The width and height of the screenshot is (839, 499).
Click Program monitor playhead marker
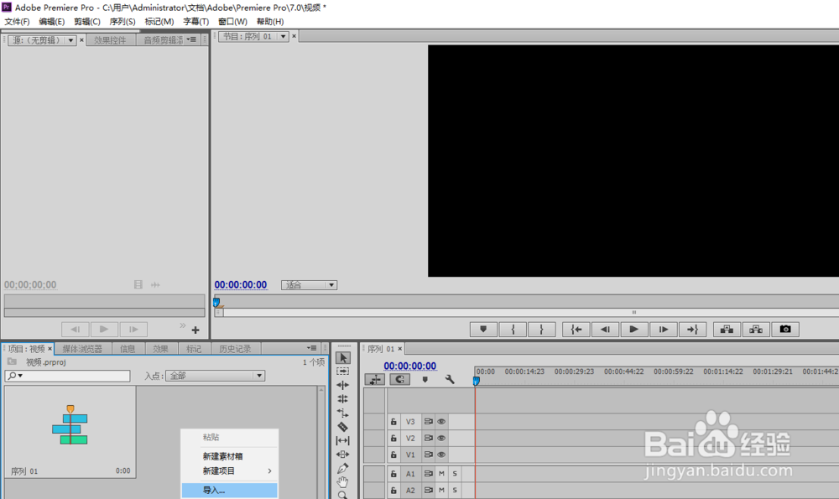(x=216, y=303)
